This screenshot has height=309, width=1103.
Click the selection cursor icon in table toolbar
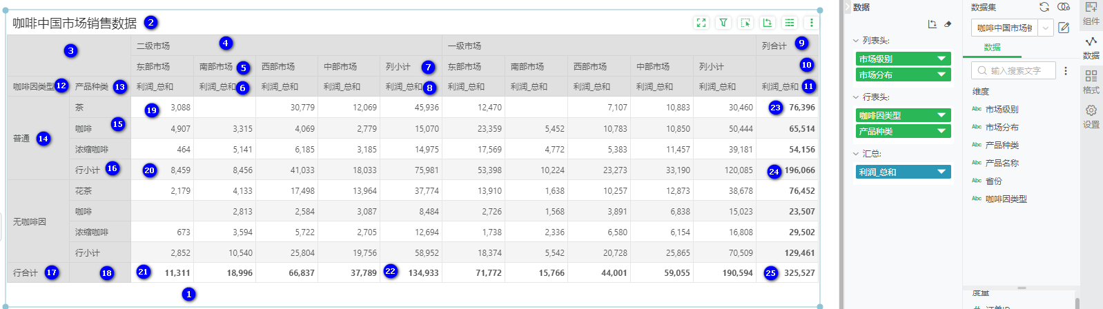click(x=745, y=23)
